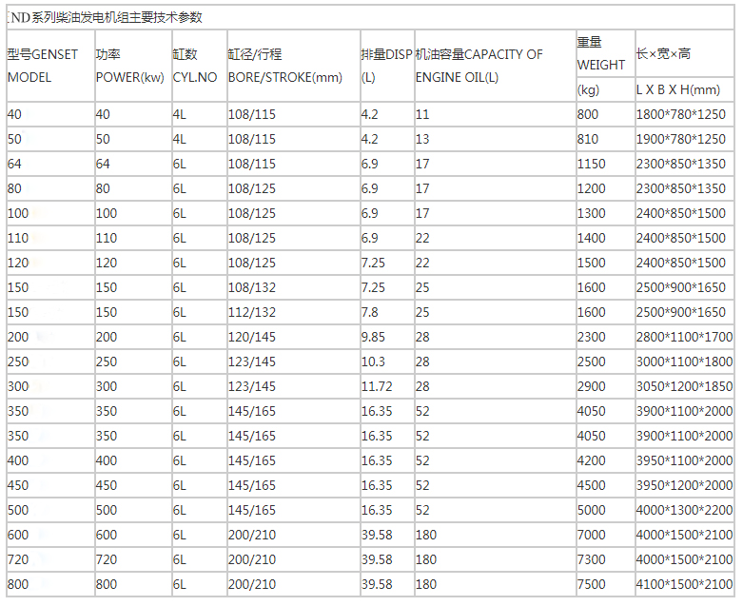This screenshot has height=606, width=743.
Task: Select the 1800*780*1250 dimensions cell
Action: click(x=680, y=114)
